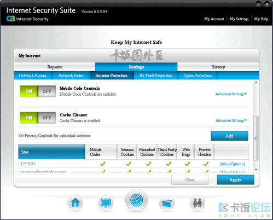Click the Private Headers column header
The image size is (273, 220).
[x=205, y=152]
